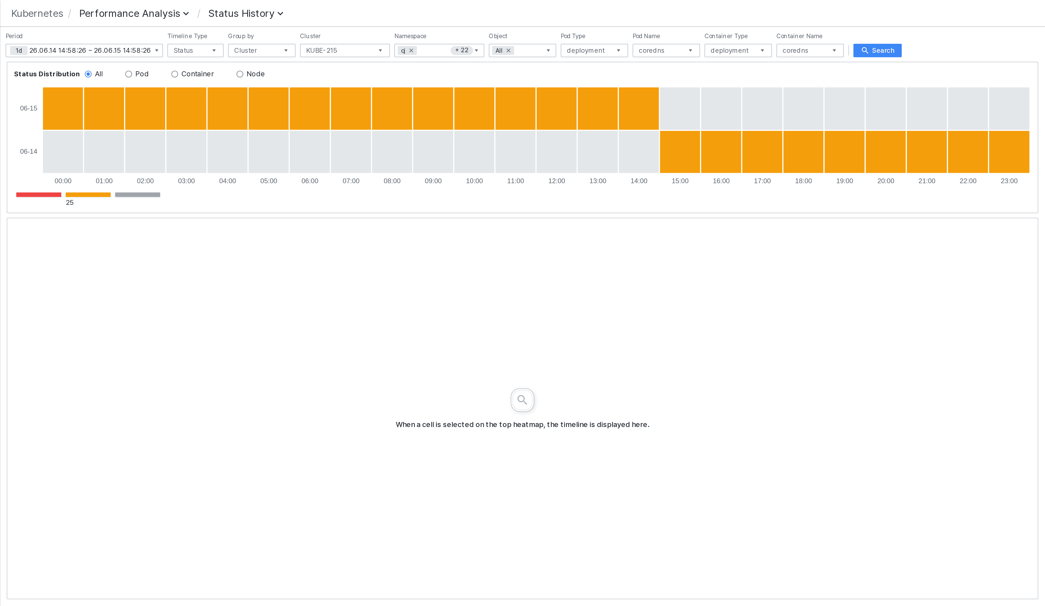The height and width of the screenshot is (606, 1045).
Task: Open the Timeline Type Status dropdown
Action: tap(195, 50)
